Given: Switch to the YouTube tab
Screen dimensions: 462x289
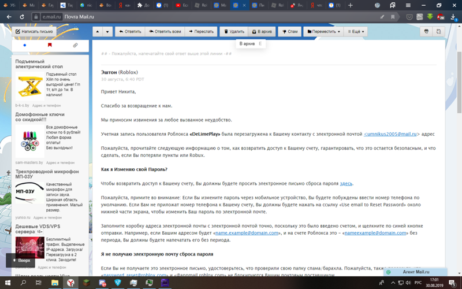Looking at the screenshot, I should [x=181, y=5].
